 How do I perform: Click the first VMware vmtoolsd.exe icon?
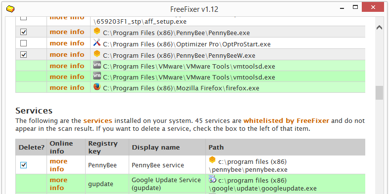[x=97, y=65]
